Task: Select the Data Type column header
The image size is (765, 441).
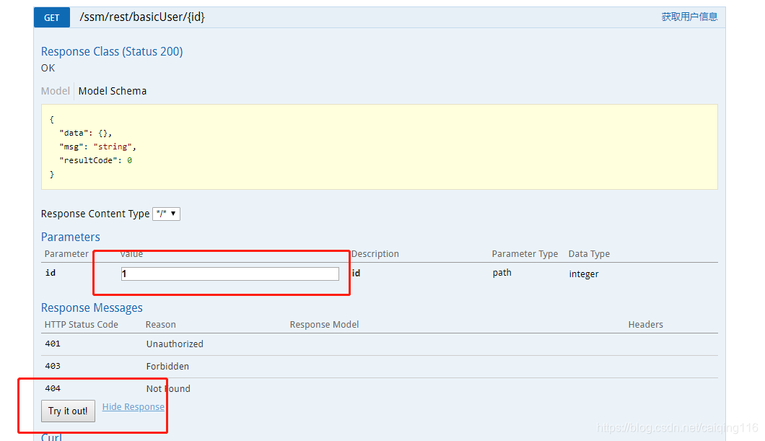Action: (589, 253)
